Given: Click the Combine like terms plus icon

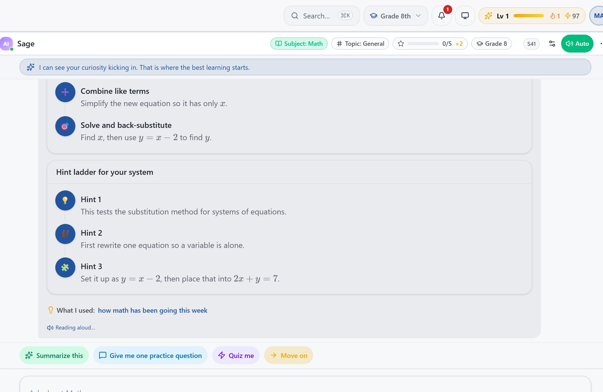Looking at the screenshot, I should (x=65, y=92).
